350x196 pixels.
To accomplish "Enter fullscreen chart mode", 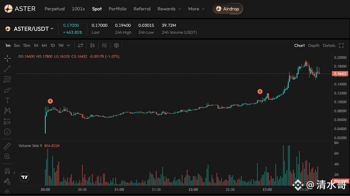I will coord(341,46).
